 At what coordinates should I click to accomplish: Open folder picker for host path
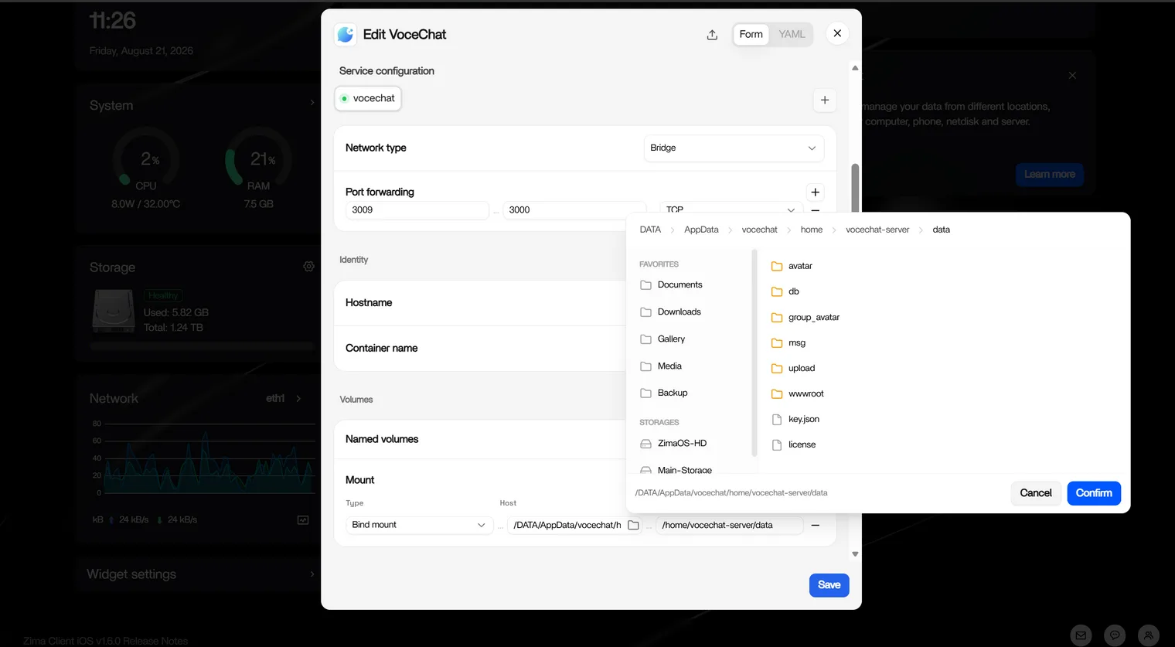pyautogui.click(x=633, y=525)
